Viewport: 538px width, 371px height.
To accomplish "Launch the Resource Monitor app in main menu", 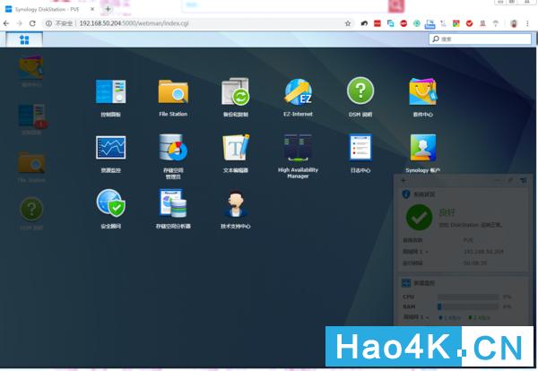I will [110, 148].
